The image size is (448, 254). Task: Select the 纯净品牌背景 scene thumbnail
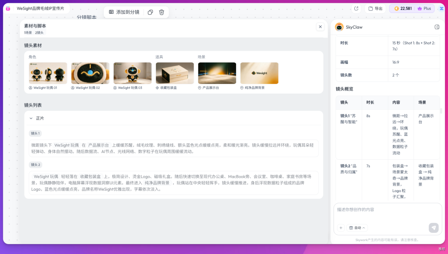(259, 73)
